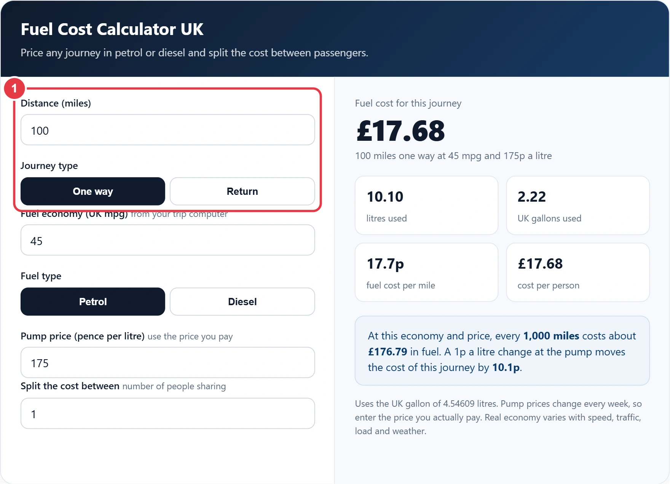Click the Fuel type label
This screenshot has width=670, height=484.
tap(41, 276)
